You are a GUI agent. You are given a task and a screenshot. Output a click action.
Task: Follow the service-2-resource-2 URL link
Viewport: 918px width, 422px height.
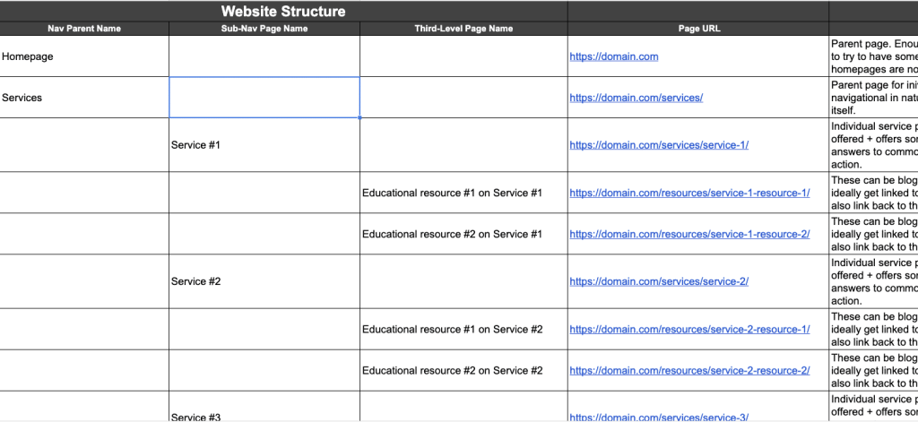[689, 370]
